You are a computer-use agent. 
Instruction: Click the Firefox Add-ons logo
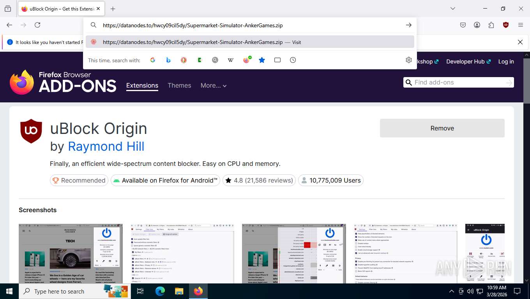coord(63,82)
